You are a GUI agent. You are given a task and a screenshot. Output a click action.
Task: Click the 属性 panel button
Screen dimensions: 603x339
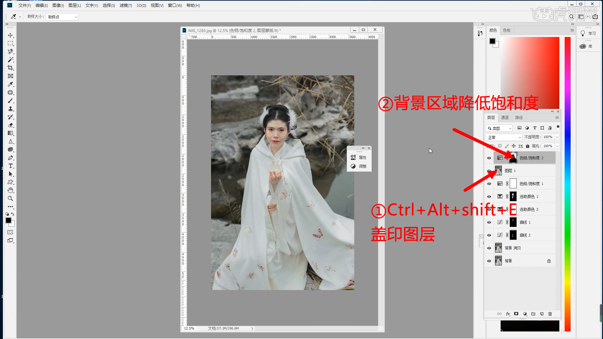(359, 157)
